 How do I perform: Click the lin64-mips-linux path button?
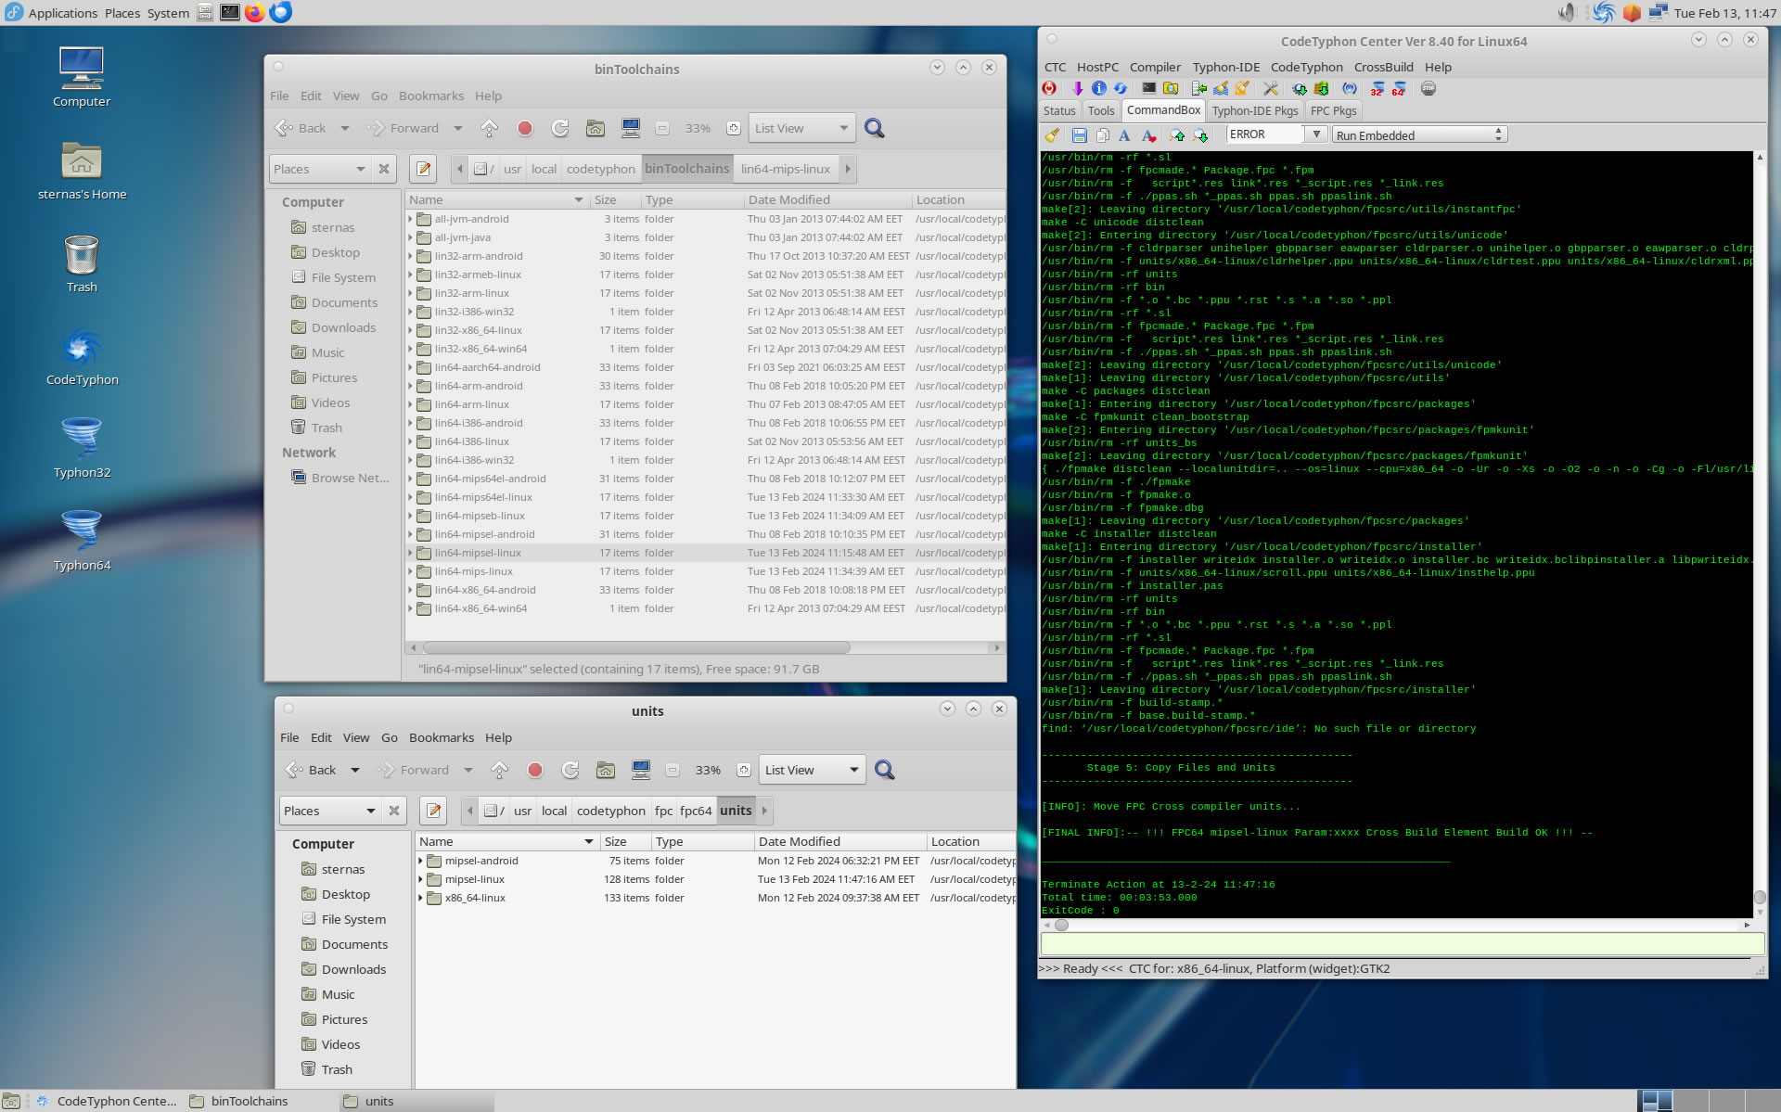coord(785,169)
